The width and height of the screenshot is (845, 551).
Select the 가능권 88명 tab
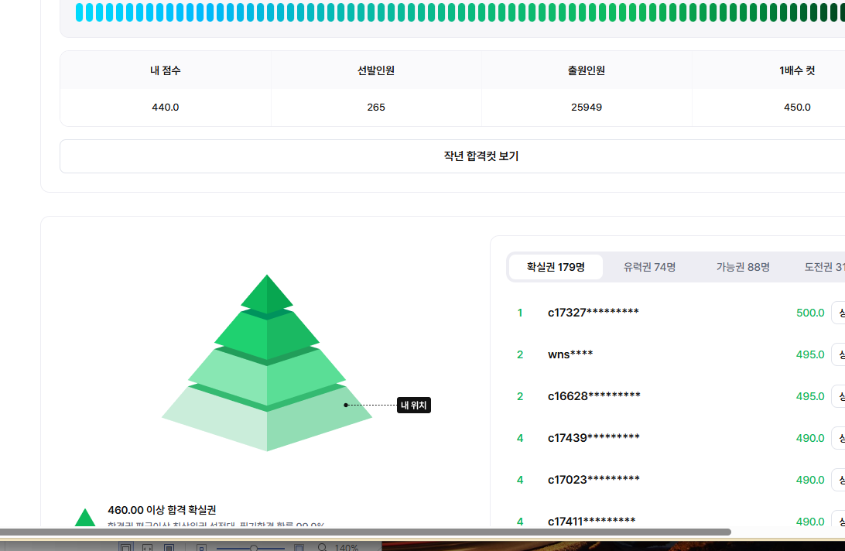[x=743, y=267]
